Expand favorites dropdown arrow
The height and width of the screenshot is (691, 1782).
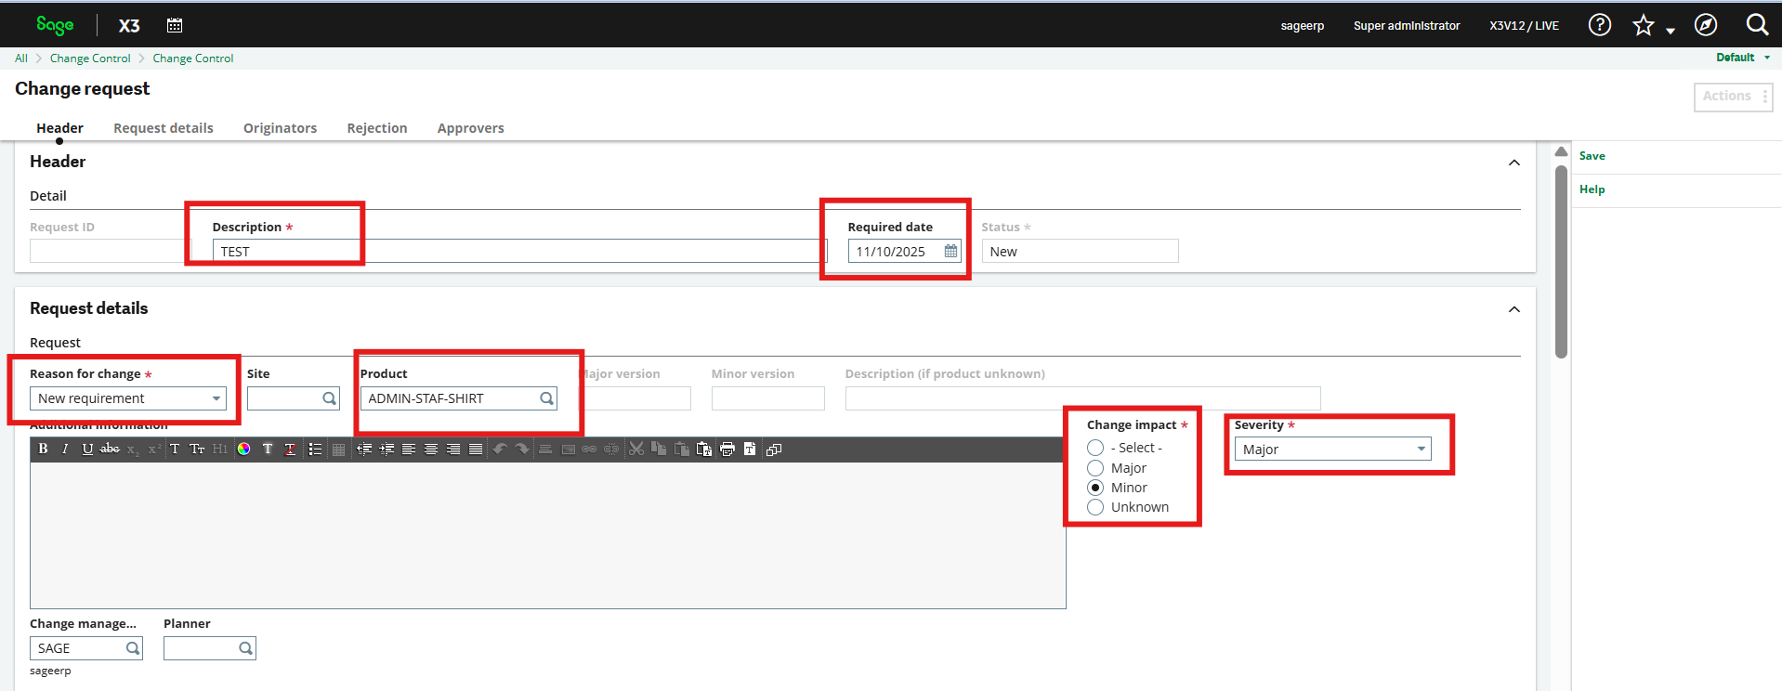coord(1671,31)
